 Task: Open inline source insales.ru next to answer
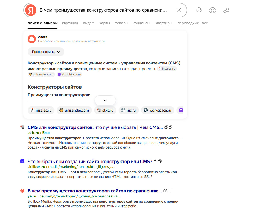(167, 69)
